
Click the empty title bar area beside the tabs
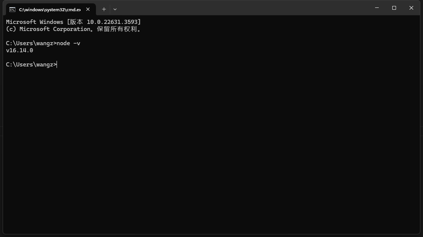click(x=243, y=8)
